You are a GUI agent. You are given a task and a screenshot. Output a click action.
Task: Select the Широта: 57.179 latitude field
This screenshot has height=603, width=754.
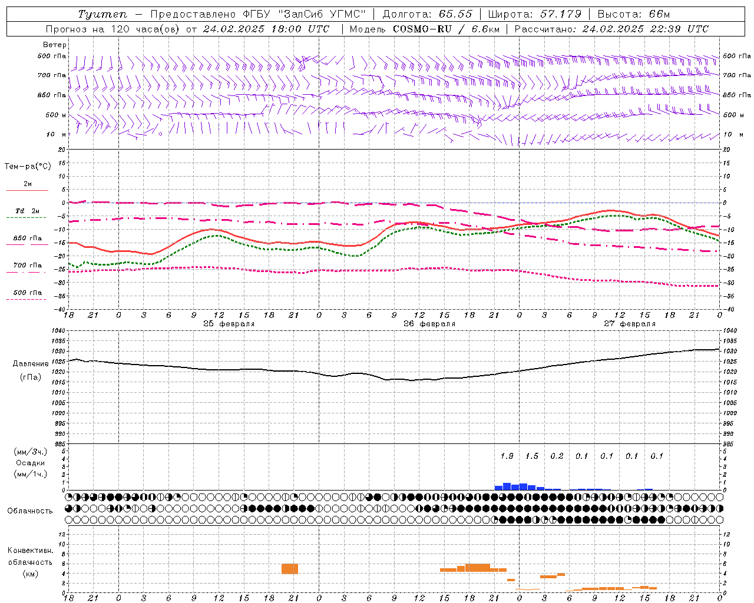point(533,14)
